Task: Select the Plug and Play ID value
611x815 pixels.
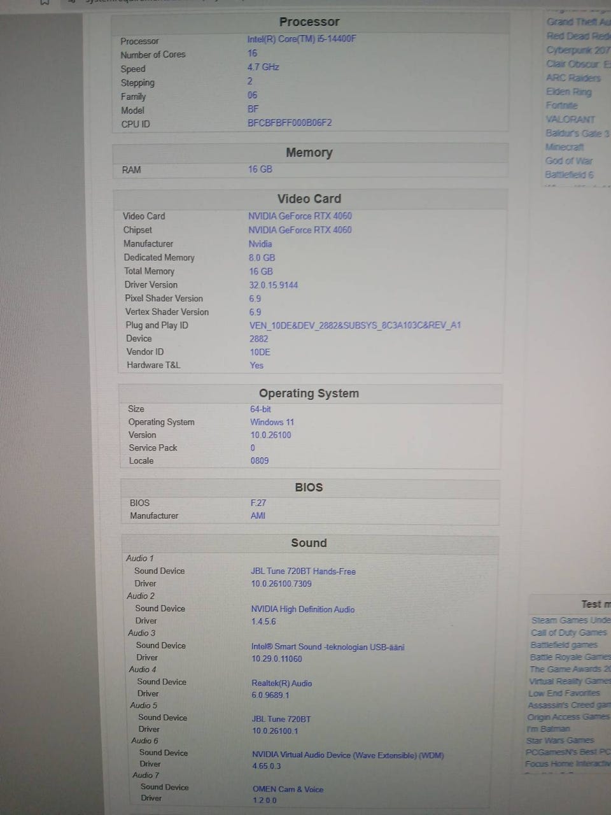Action: point(355,325)
